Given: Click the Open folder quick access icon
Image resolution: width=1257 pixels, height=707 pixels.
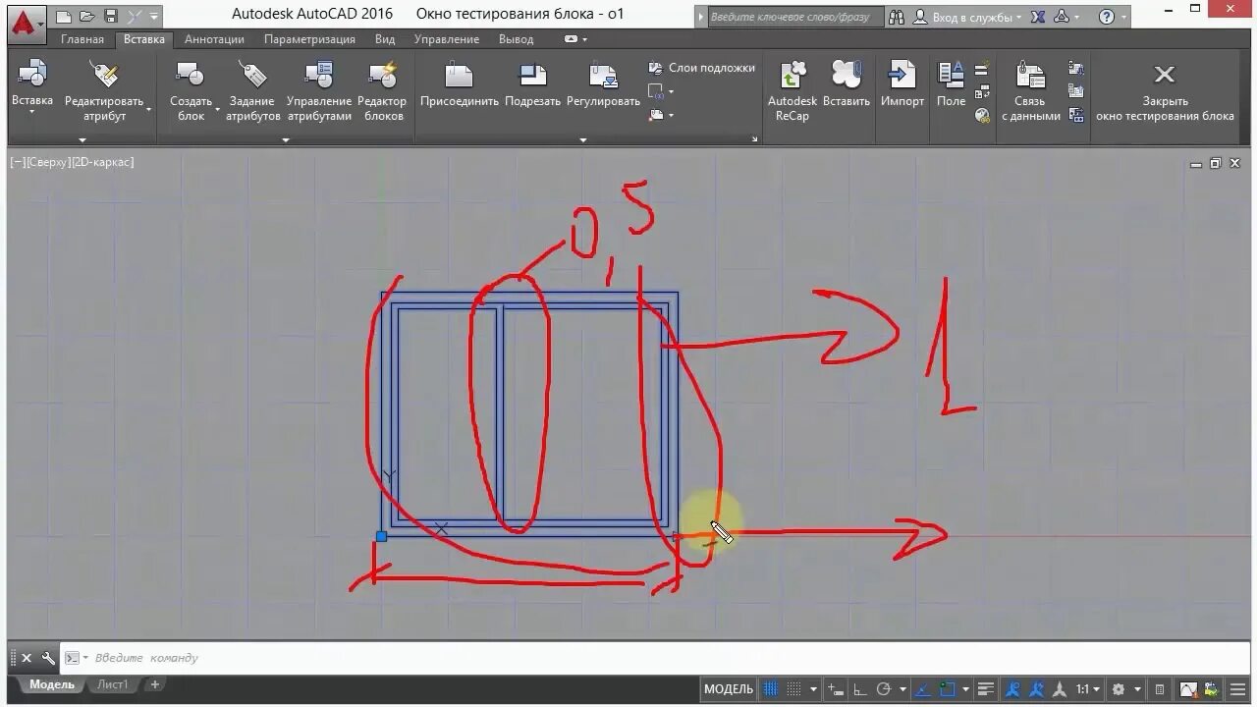Looking at the screenshot, I should point(87,17).
